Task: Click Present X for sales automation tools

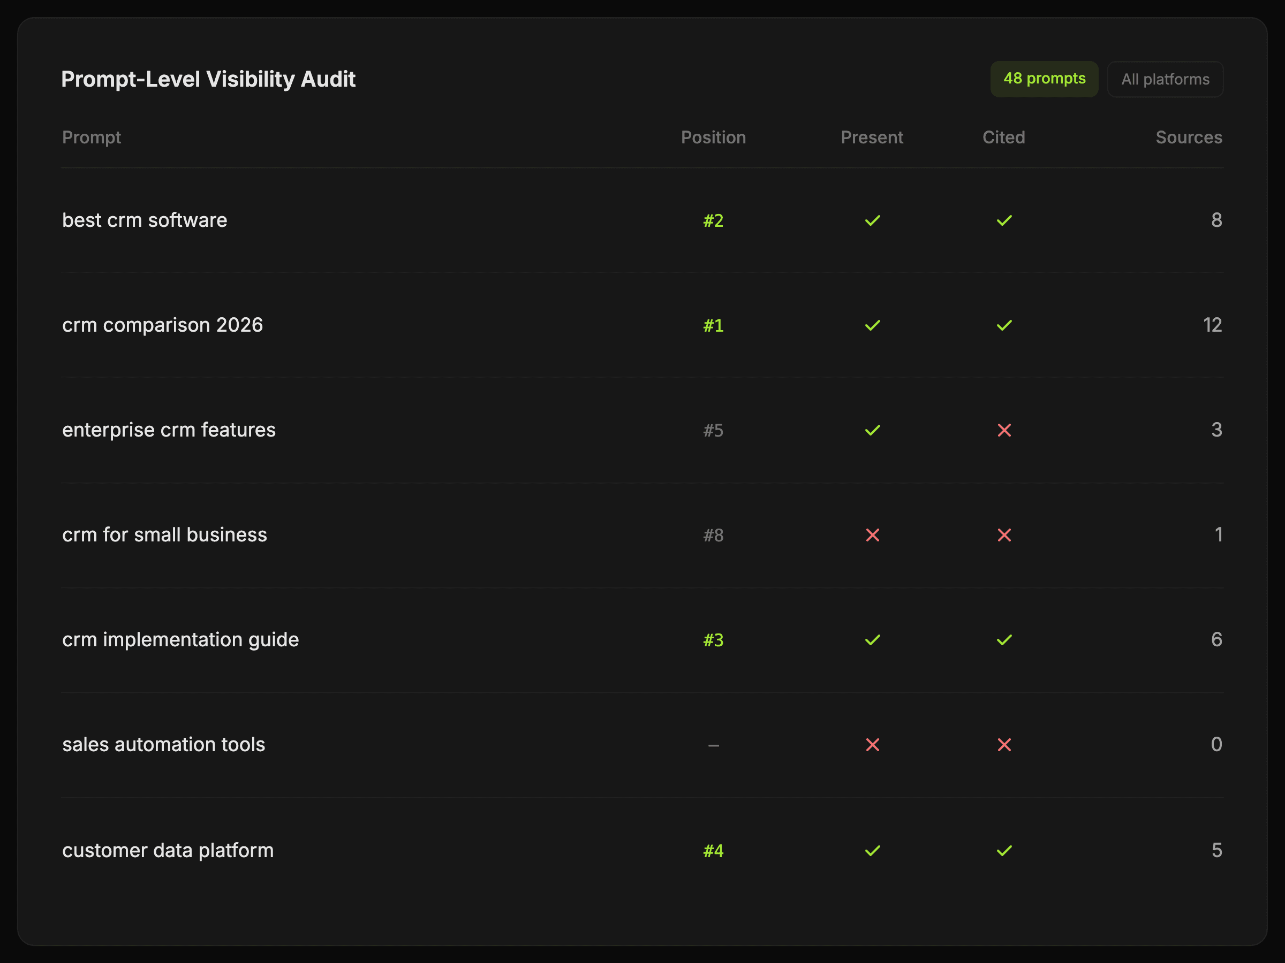Action: click(872, 745)
